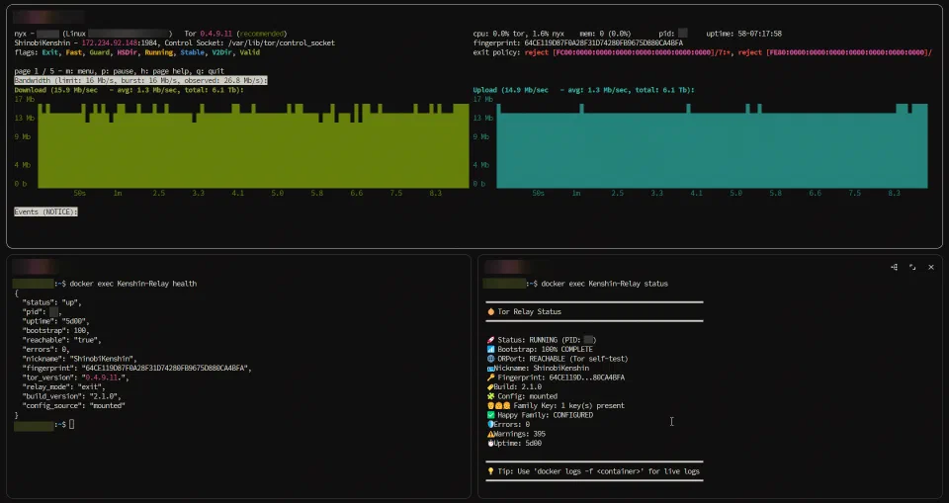Click the key emoji beside Fingerprint
Screen dimensions: 949x503
pos(491,377)
